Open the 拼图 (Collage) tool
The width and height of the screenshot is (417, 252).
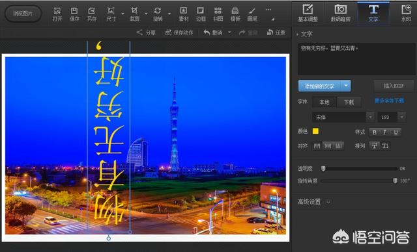[218, 14]
